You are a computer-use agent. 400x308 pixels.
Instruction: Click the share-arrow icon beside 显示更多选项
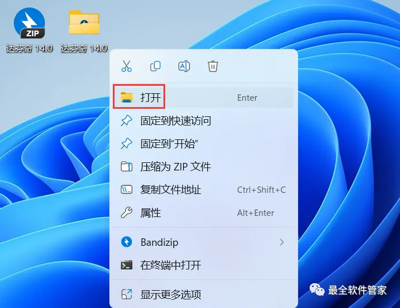coord(127,294)
